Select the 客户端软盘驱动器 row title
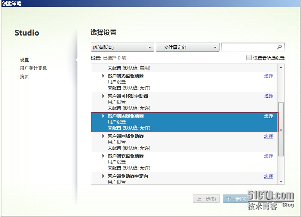Image resolution: width=301 pixels, height=217 pixels. pyautogui.click(x=126, y=156)
